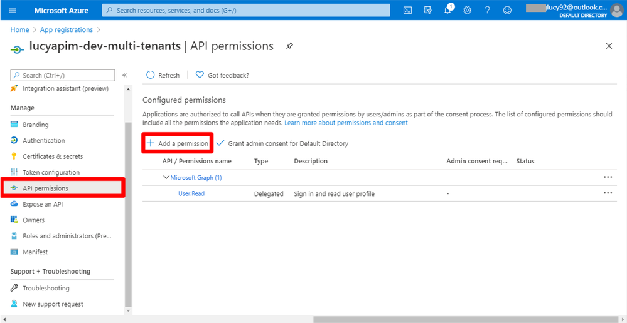627x323 pixels.
Task: Click the Admin consent req... column header
Action: pos(477,161)
